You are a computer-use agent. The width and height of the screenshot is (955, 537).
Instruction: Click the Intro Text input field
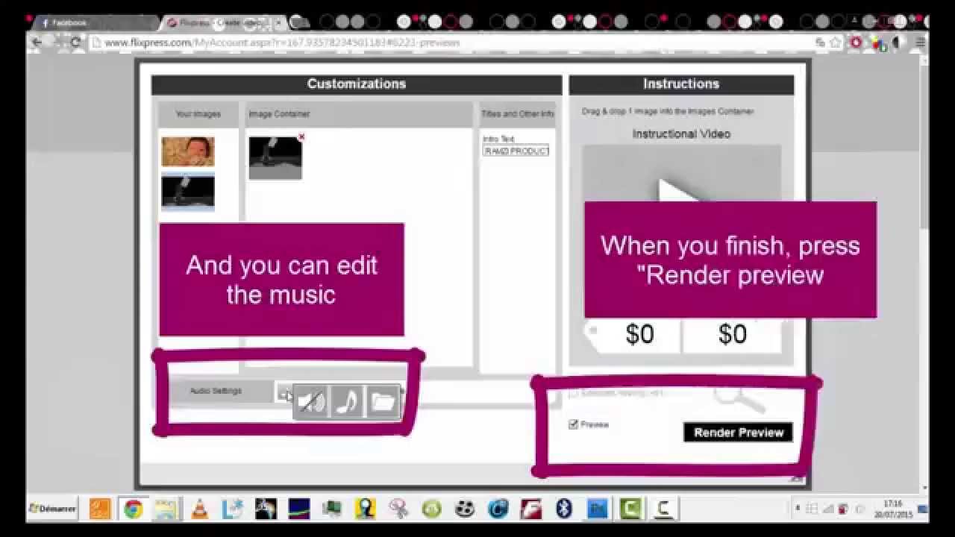pos(516,151)
